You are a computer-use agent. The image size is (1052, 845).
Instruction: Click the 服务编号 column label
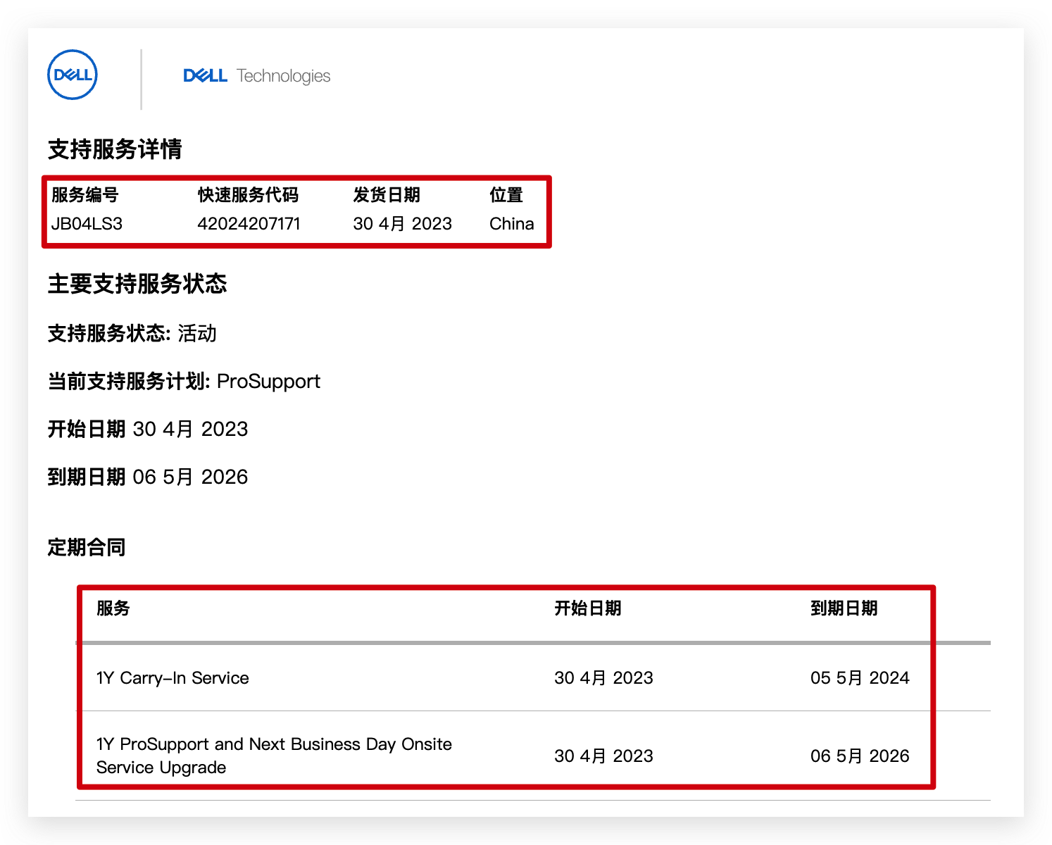(x=85, y=195)
